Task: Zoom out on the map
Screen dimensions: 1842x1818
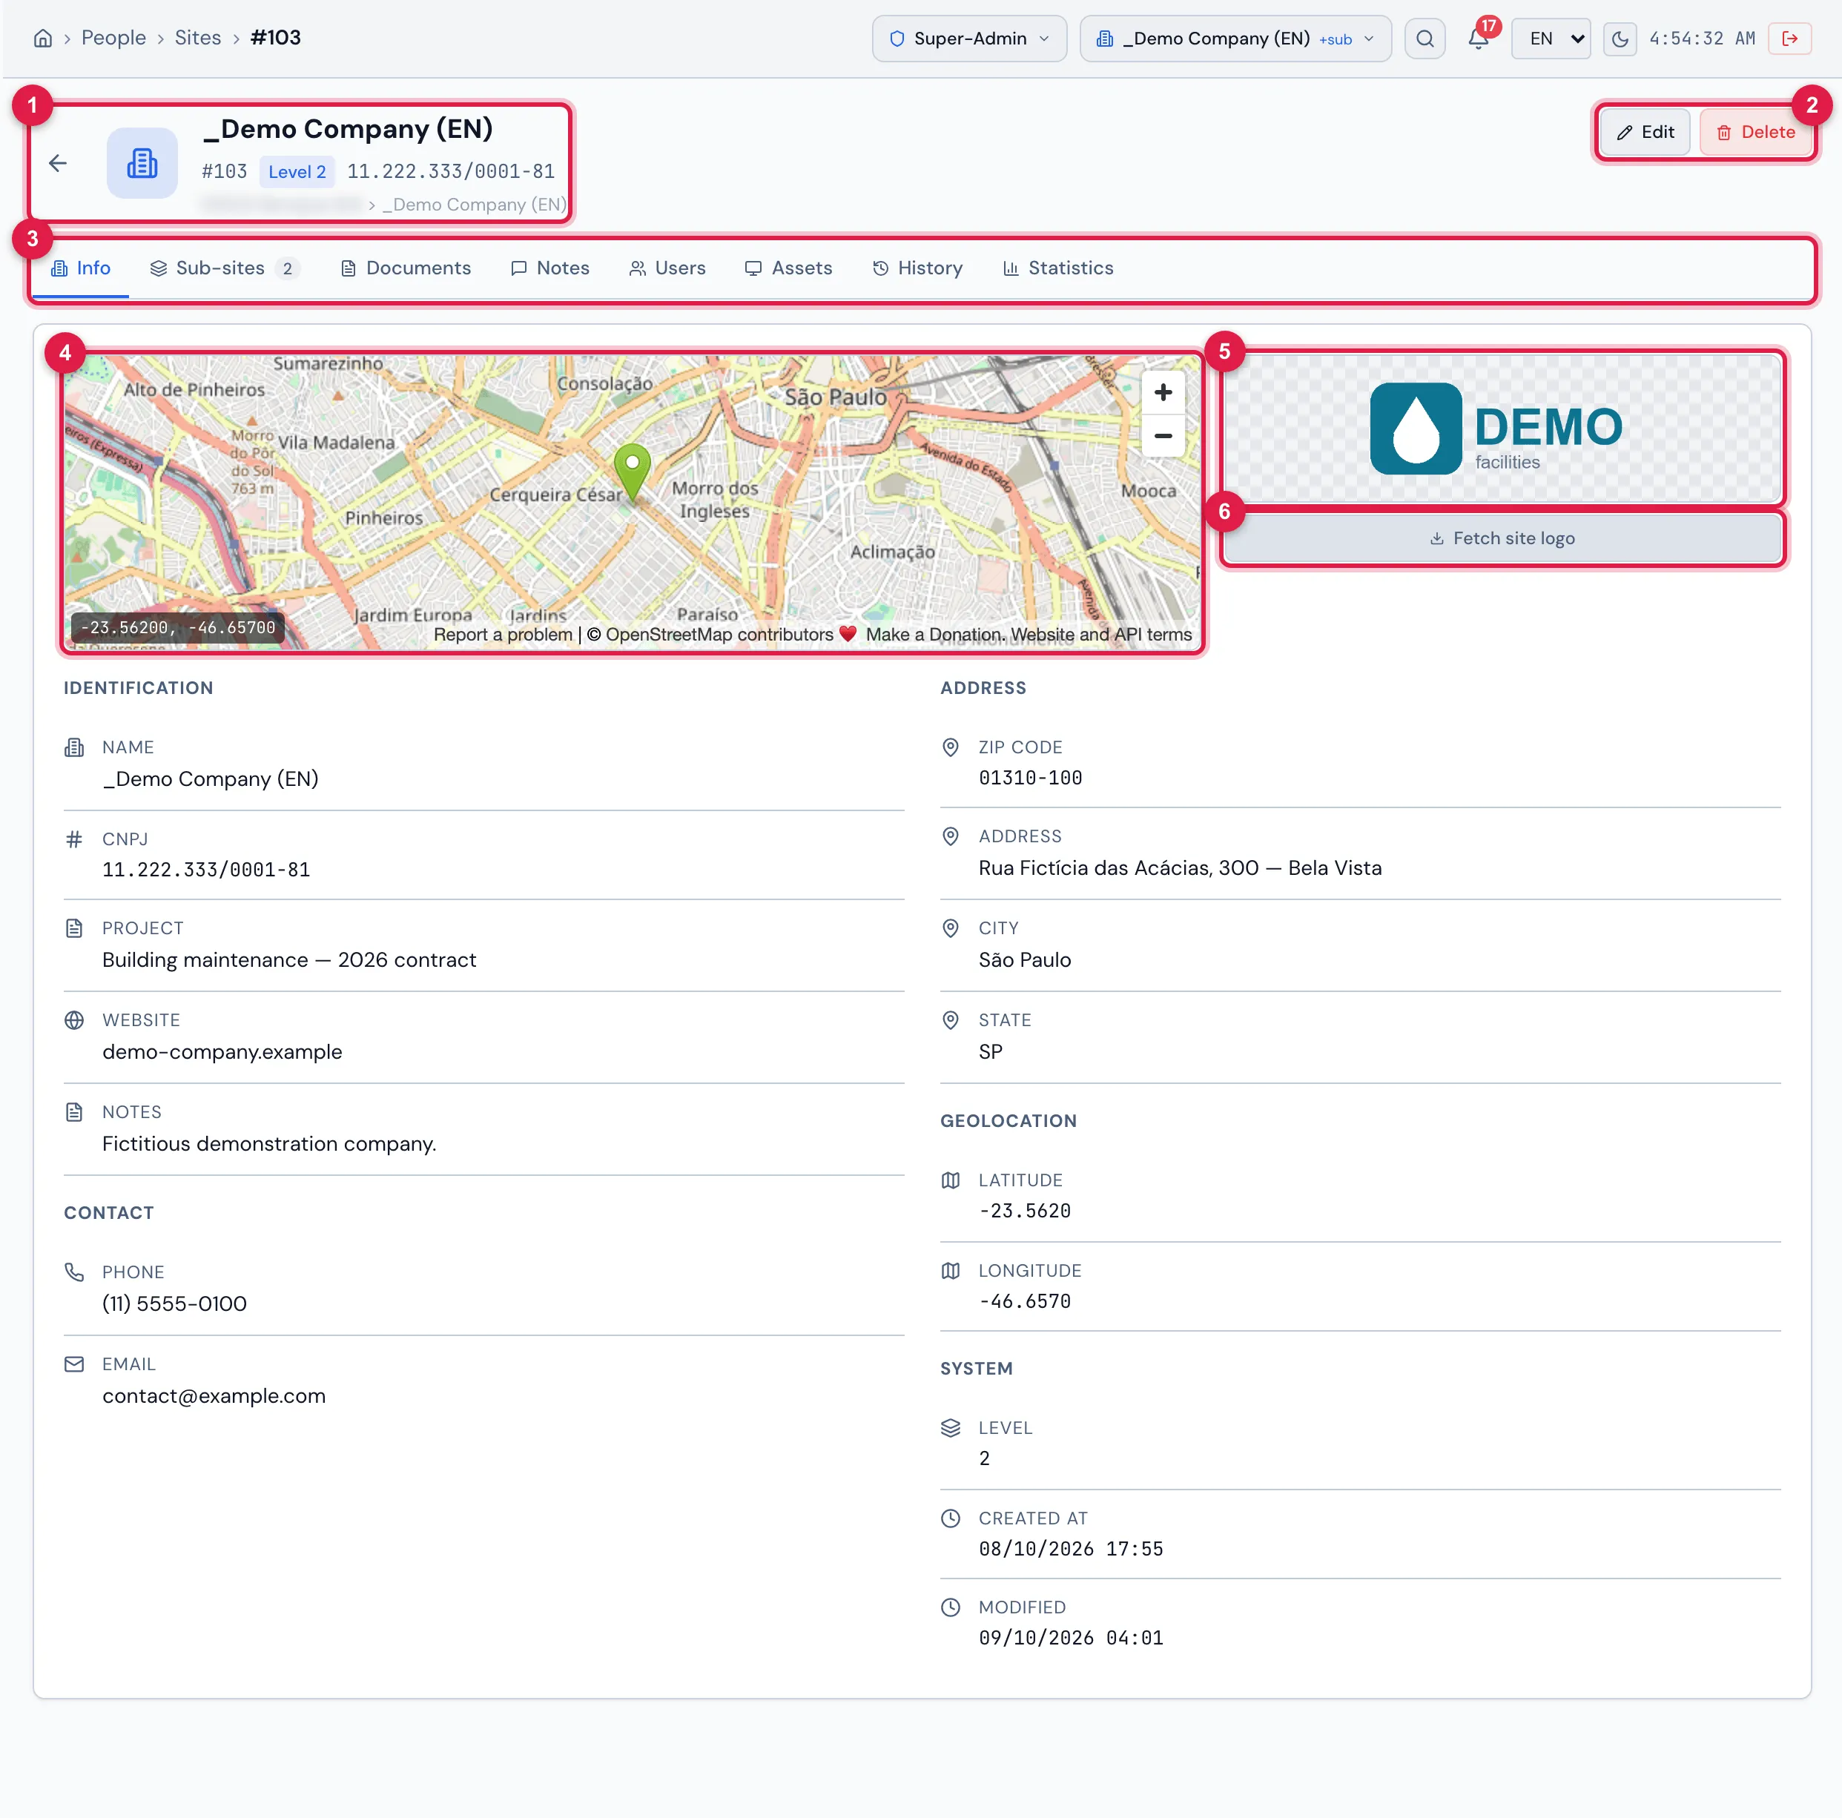Action: pyautogui.click(x=1162, y=436)
